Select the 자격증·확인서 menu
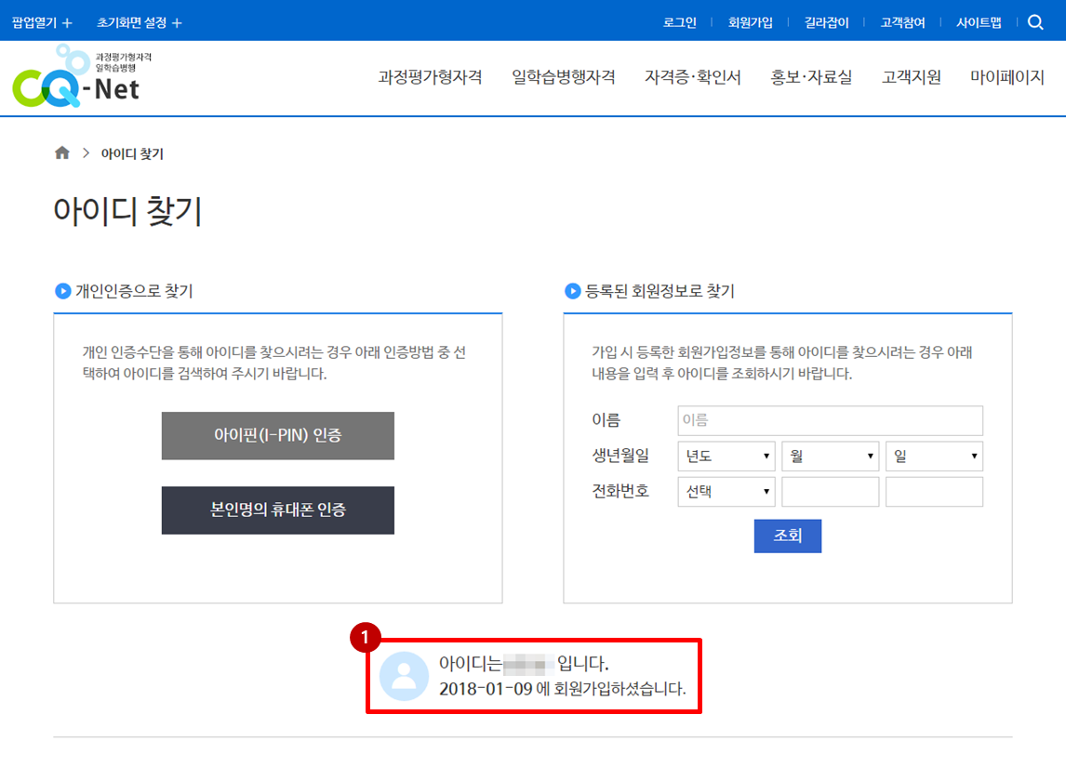 coord(693,77)
